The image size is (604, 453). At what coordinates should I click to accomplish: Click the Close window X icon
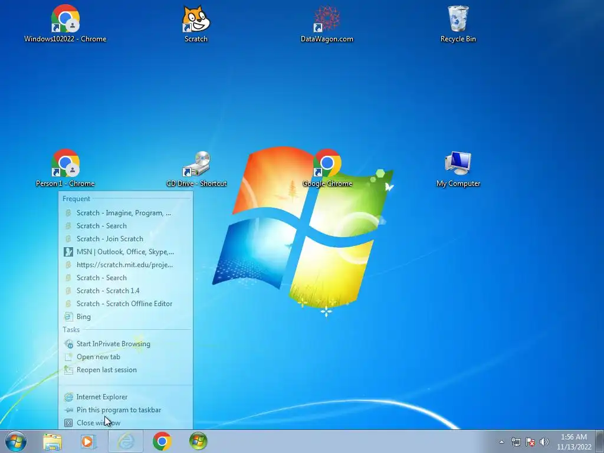pos(68,423)
